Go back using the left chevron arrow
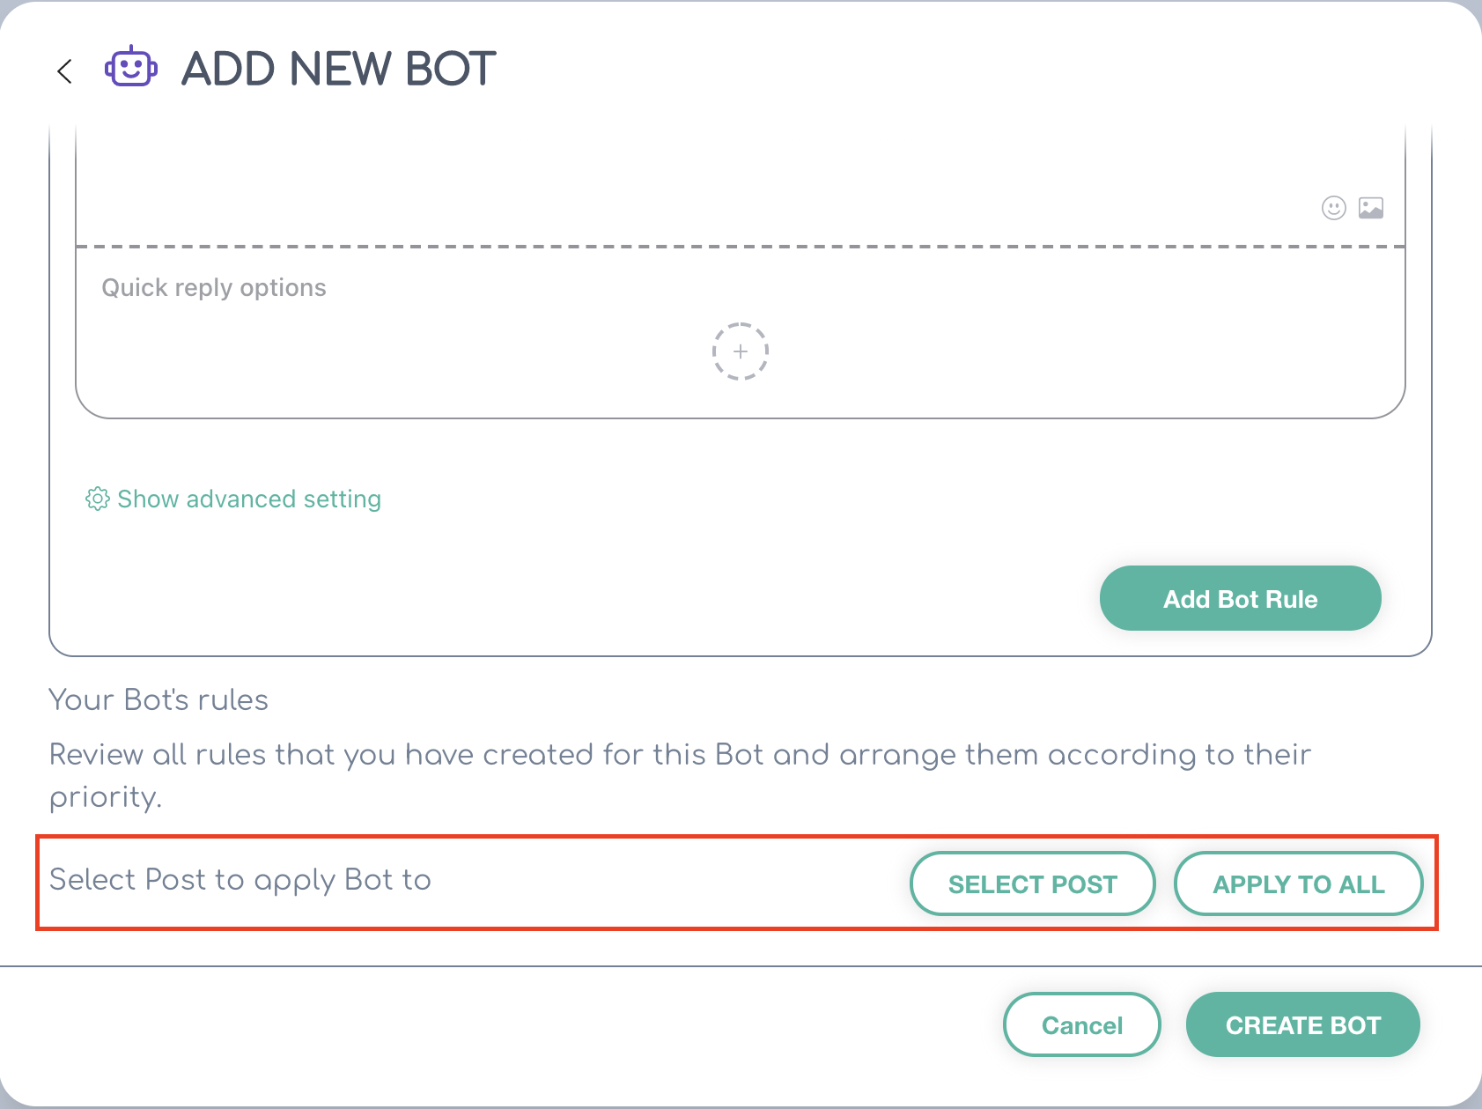Screen dimensions: 1482x1109 (x=64, y=71)
